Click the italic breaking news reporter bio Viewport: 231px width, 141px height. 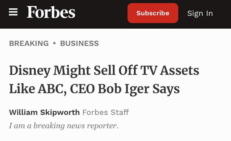(64, 126)
